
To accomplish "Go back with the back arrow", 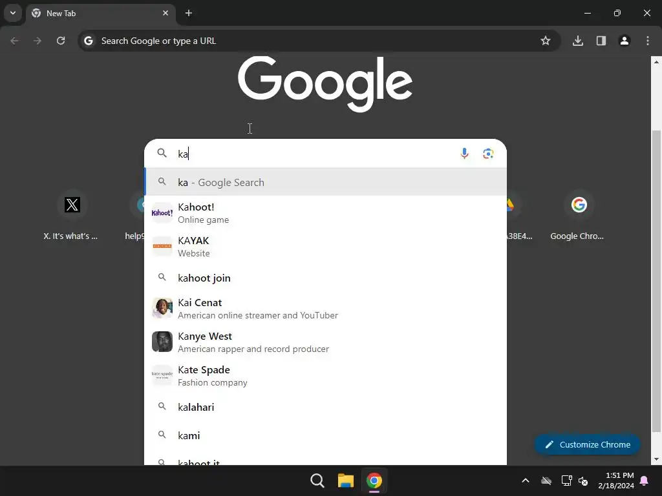I will pyautogui.click(x=14, y=41).
